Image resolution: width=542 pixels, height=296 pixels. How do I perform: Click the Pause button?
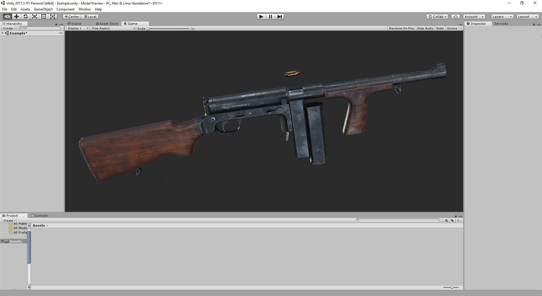pyautogui.click(x=270, y=17)
